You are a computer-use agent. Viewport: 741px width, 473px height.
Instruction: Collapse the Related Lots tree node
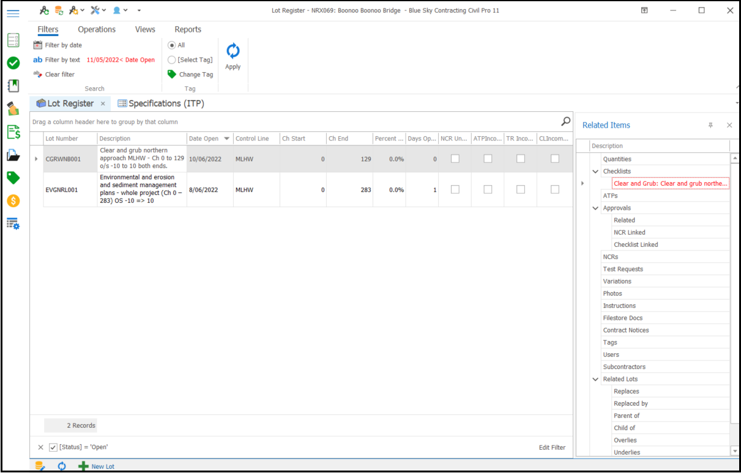pyautogui.click(x=595, y=379)
